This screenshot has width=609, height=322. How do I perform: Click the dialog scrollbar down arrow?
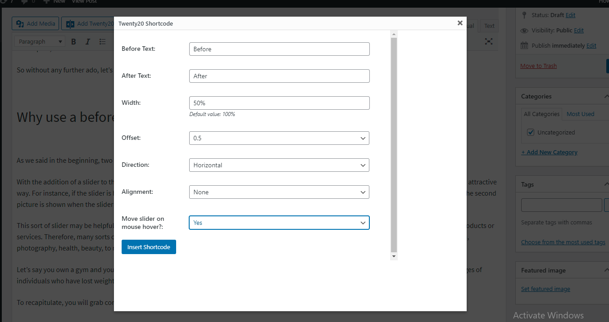coord(394,256)
